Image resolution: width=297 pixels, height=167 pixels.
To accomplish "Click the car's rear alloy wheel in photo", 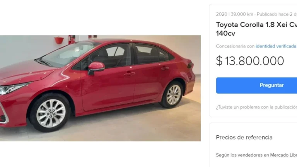I will coord(173,95).
